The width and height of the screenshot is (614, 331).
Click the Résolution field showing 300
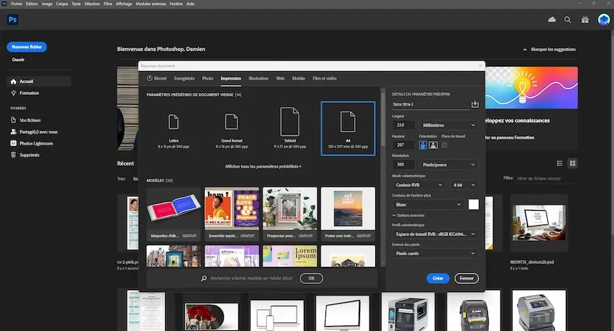pyautogui.click(x=403, y=165)
